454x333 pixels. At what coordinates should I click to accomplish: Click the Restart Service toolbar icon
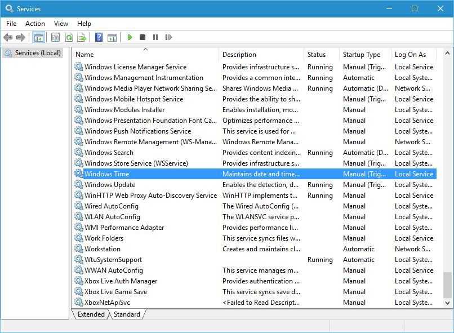click(x=168, y=37)
